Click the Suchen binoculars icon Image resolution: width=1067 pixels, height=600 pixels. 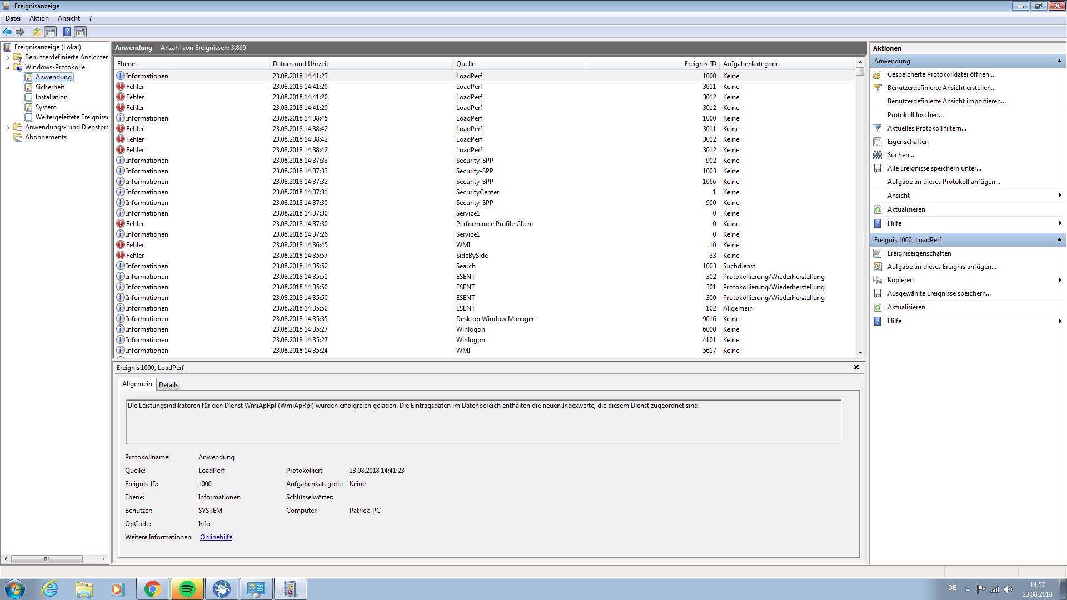(877, 155)
